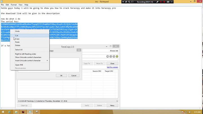The width and height of the screenshot is (203, 114).
Task: Click the TeraCopy checkmark circle icon
Action: tap(114, 56)
